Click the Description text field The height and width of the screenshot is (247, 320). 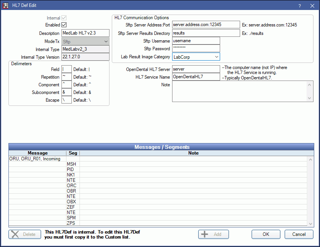[x=85, y=33]
